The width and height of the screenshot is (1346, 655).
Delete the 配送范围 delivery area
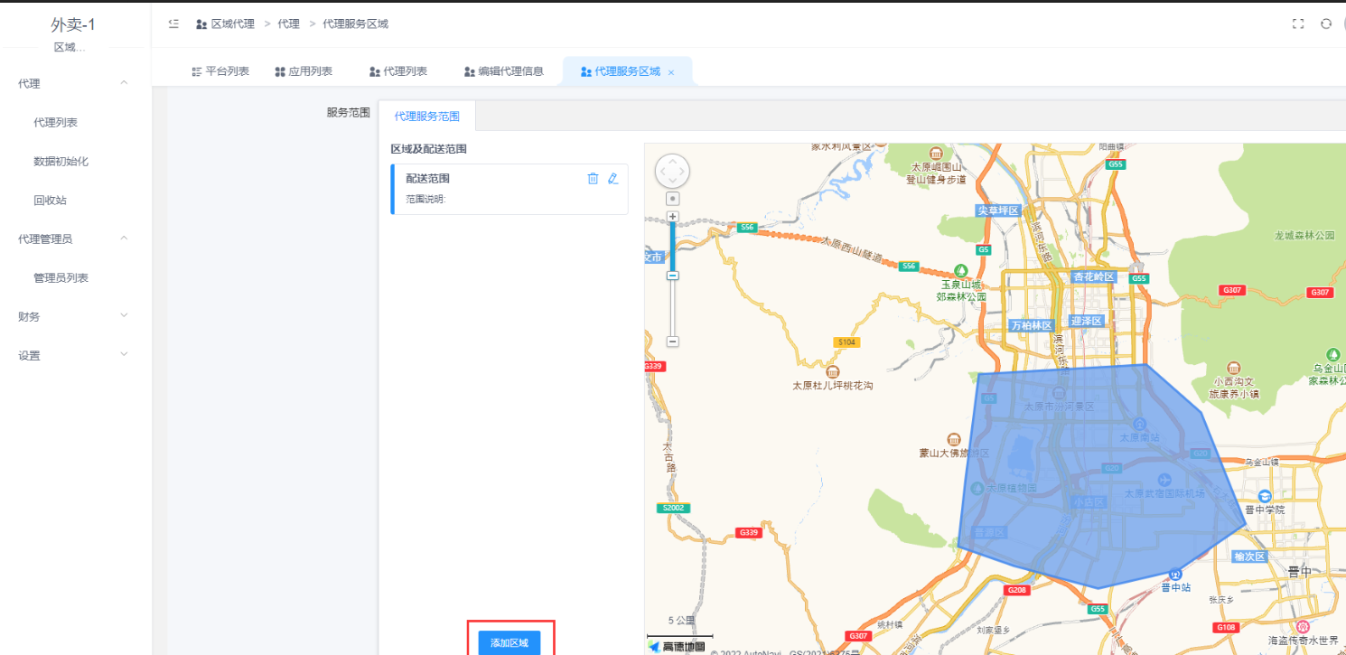(593, 179)
